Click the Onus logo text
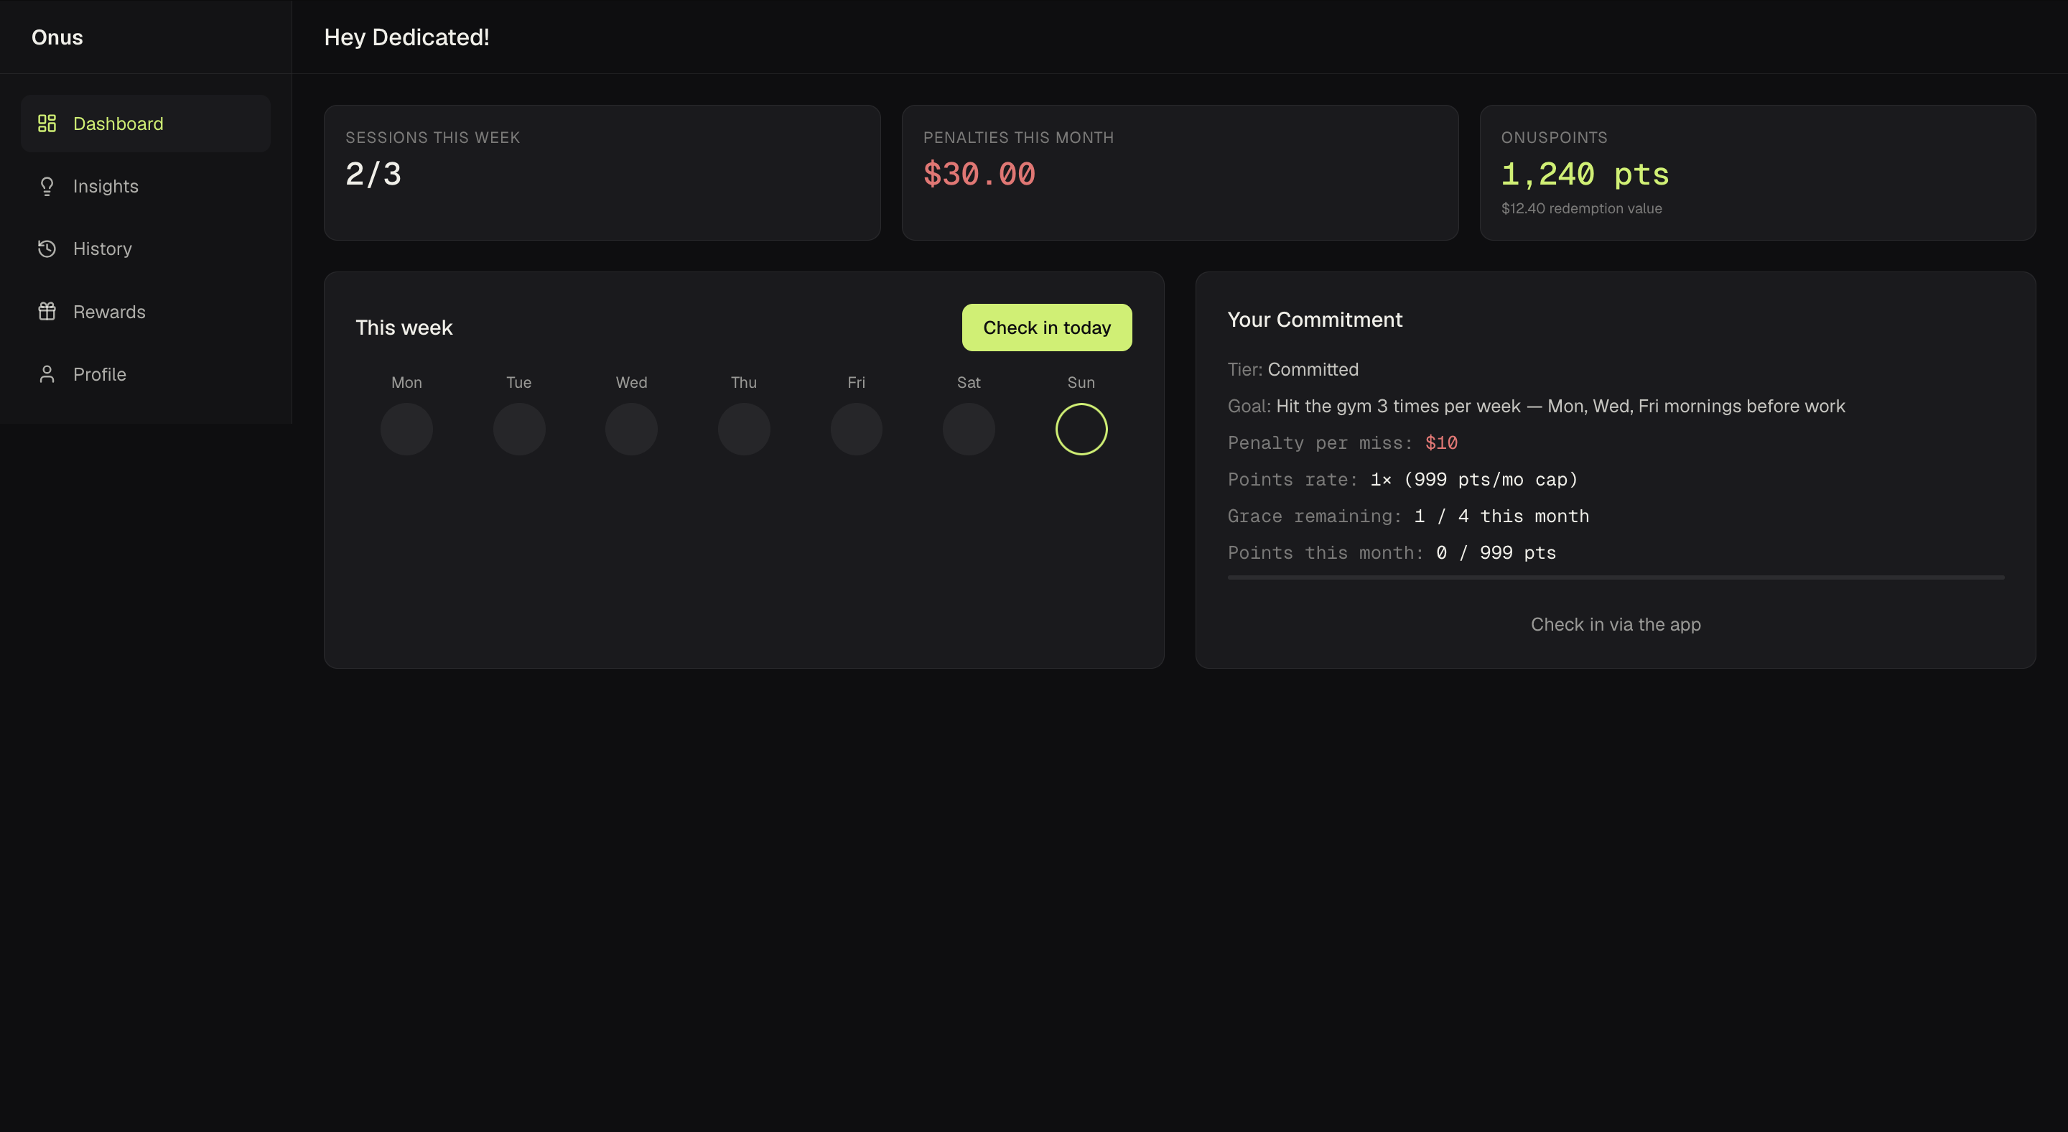 click(57, 37)
